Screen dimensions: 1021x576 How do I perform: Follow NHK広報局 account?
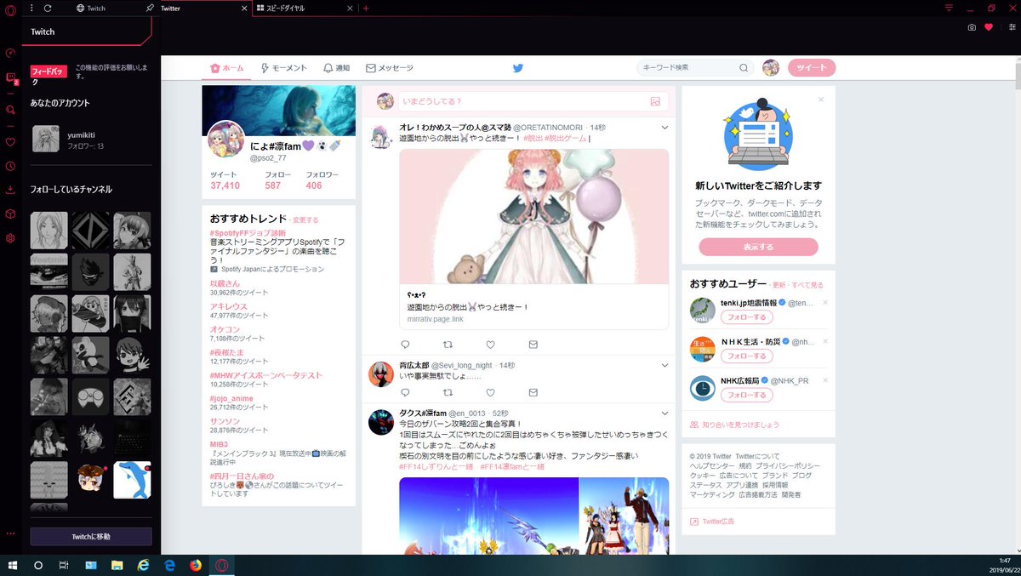coord(746,395)
